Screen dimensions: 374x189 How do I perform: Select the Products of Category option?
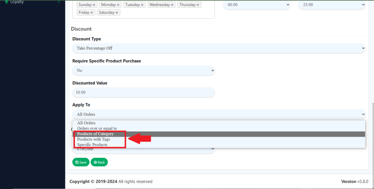point(95,134)
